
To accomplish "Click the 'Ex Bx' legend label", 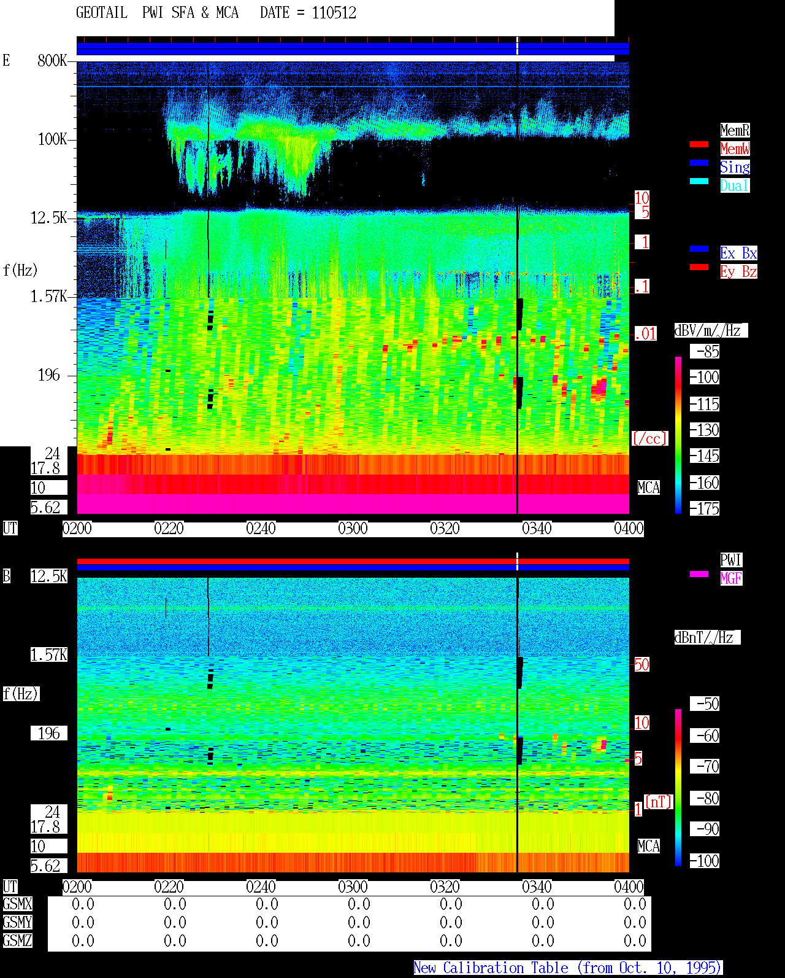I will tap(738, 253).
